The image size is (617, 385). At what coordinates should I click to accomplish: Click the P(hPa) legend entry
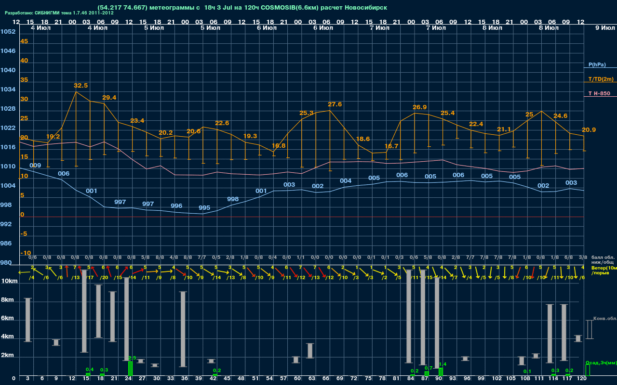click(x=597, y=64)
